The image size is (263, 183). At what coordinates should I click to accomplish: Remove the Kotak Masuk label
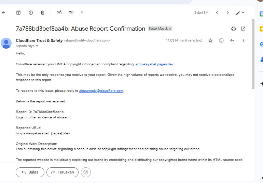[170, 29]
